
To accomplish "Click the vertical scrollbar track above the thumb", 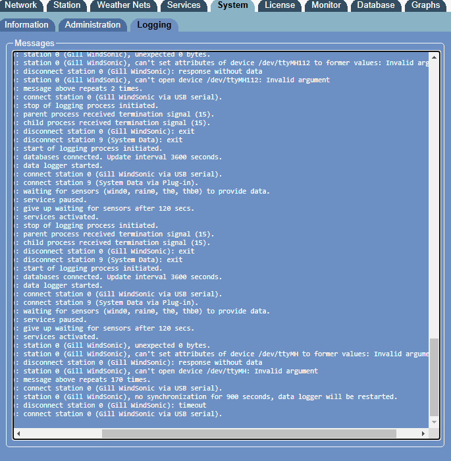I will click(x=434, y=200).
